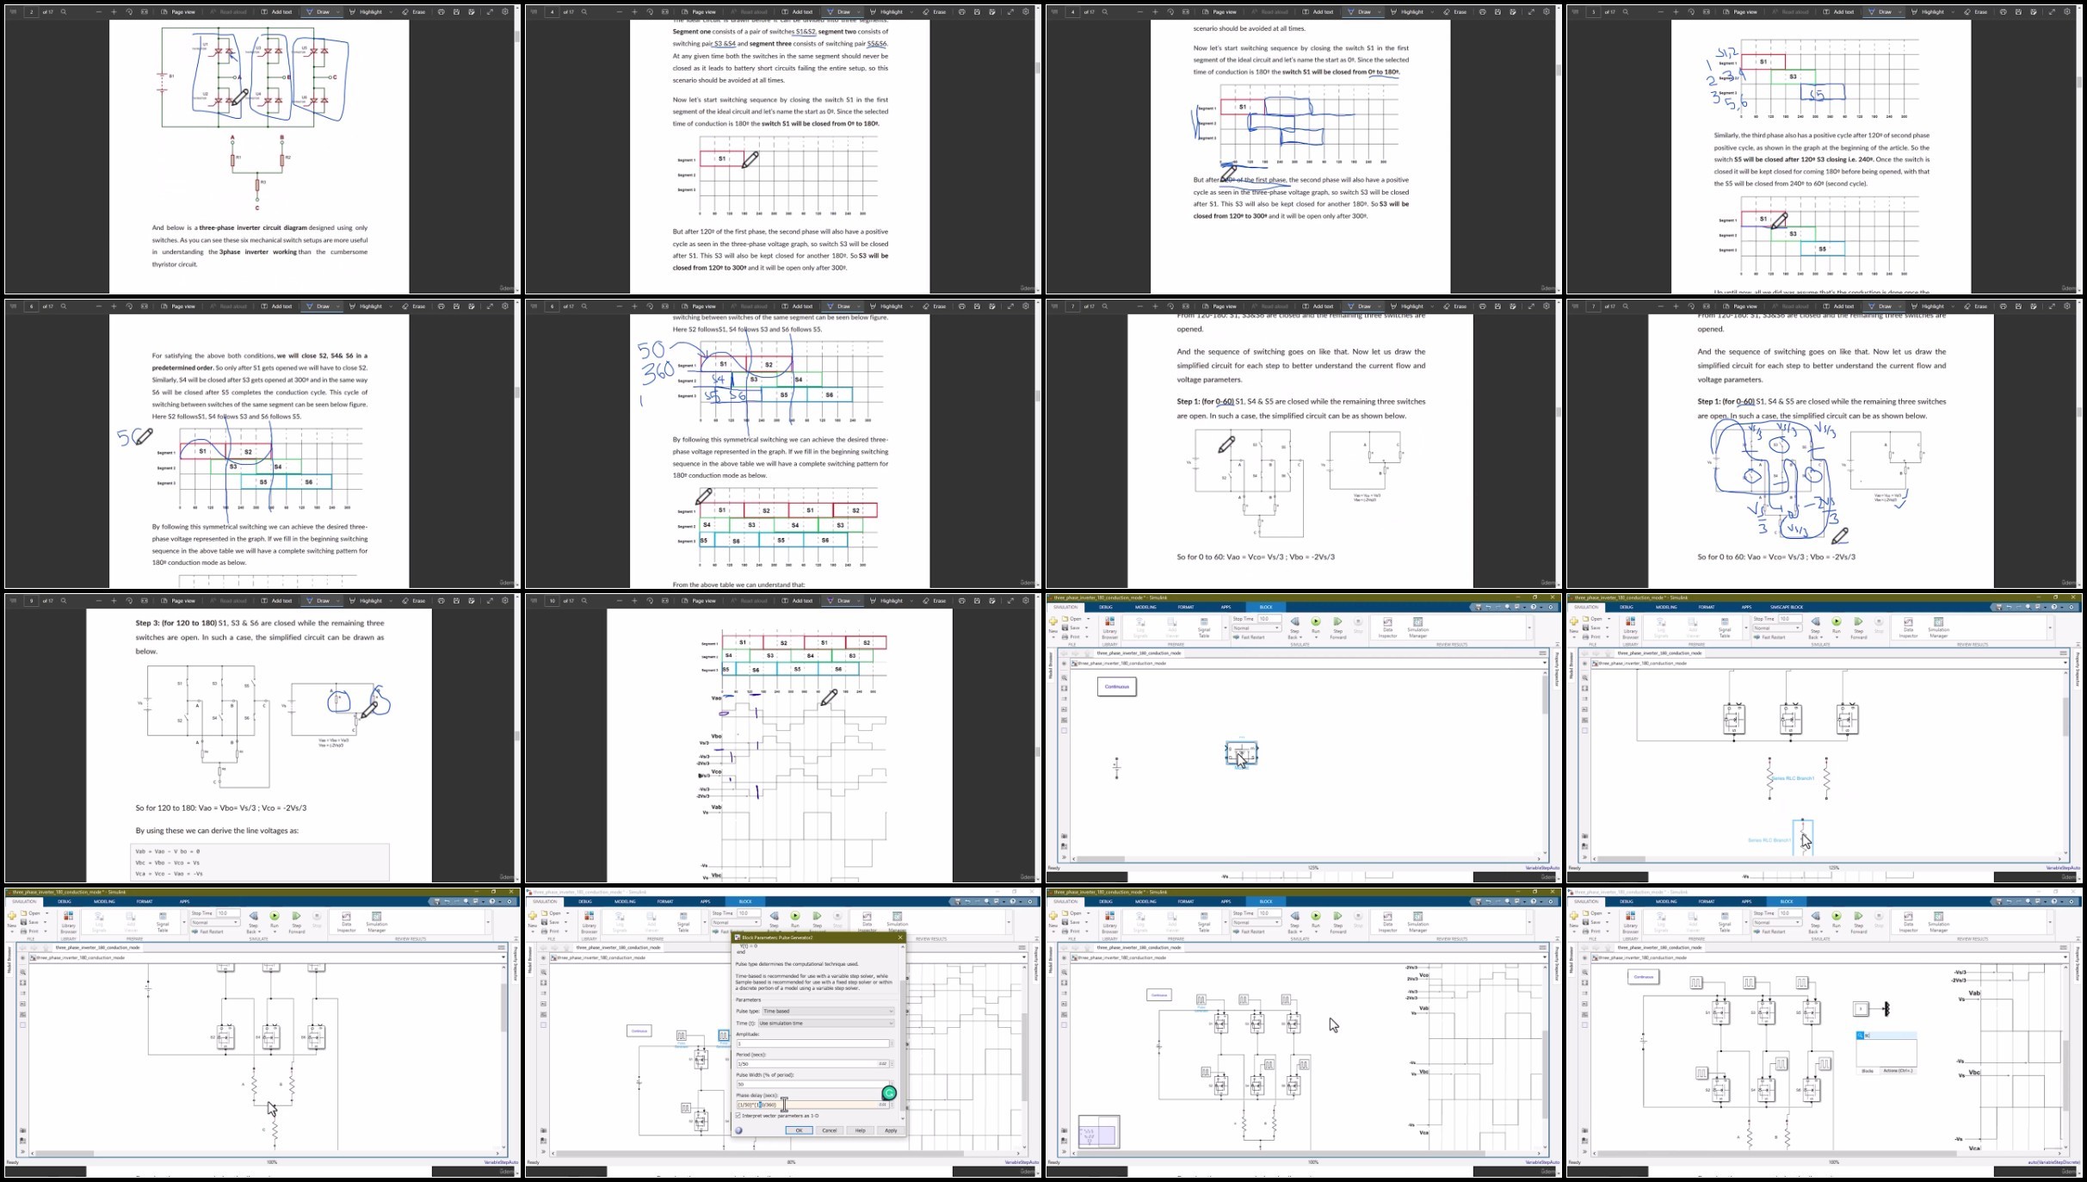
Task: Click the search magnifier in the page 10 PDF viewer
Action: 584,601
